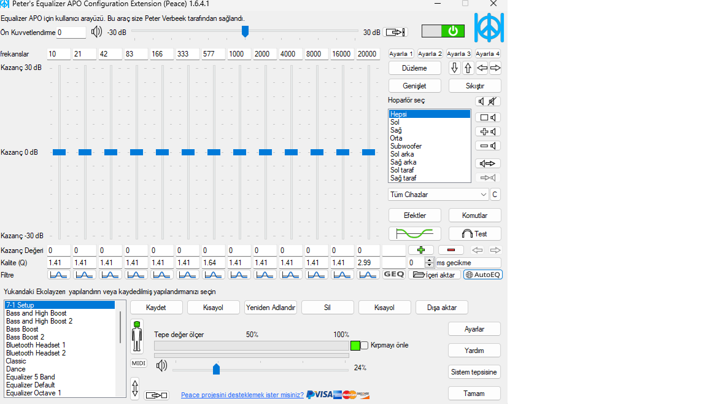The image size is (707, 404).
Task: Click the Kaydet save button
Action: point(156,308)
